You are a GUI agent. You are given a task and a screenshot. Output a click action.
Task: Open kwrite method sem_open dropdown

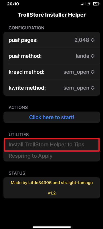point(76,88)
